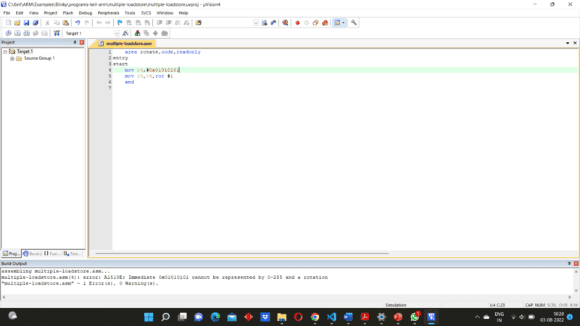Save the current file
The image size is (580, 326).
(x=26, y=23)
